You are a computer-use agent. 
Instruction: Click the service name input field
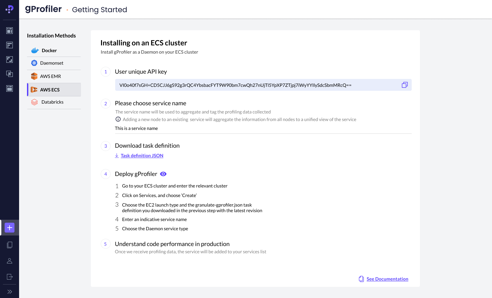click(263, 129)
